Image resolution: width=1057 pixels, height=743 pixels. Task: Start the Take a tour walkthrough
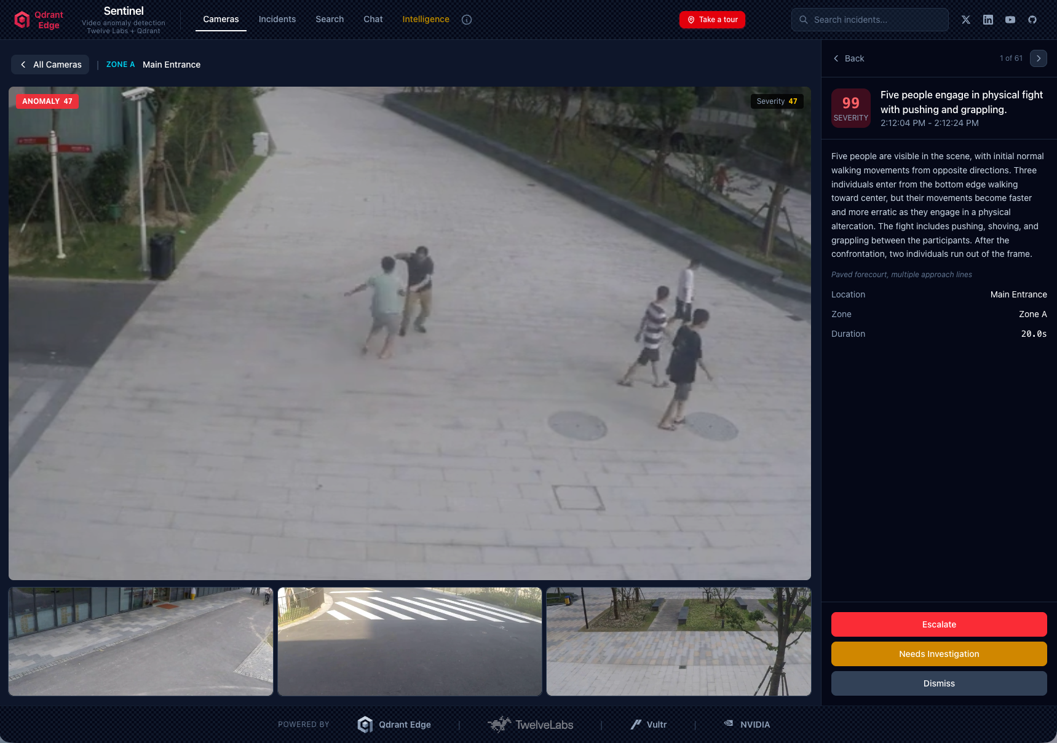coord(711,19)
